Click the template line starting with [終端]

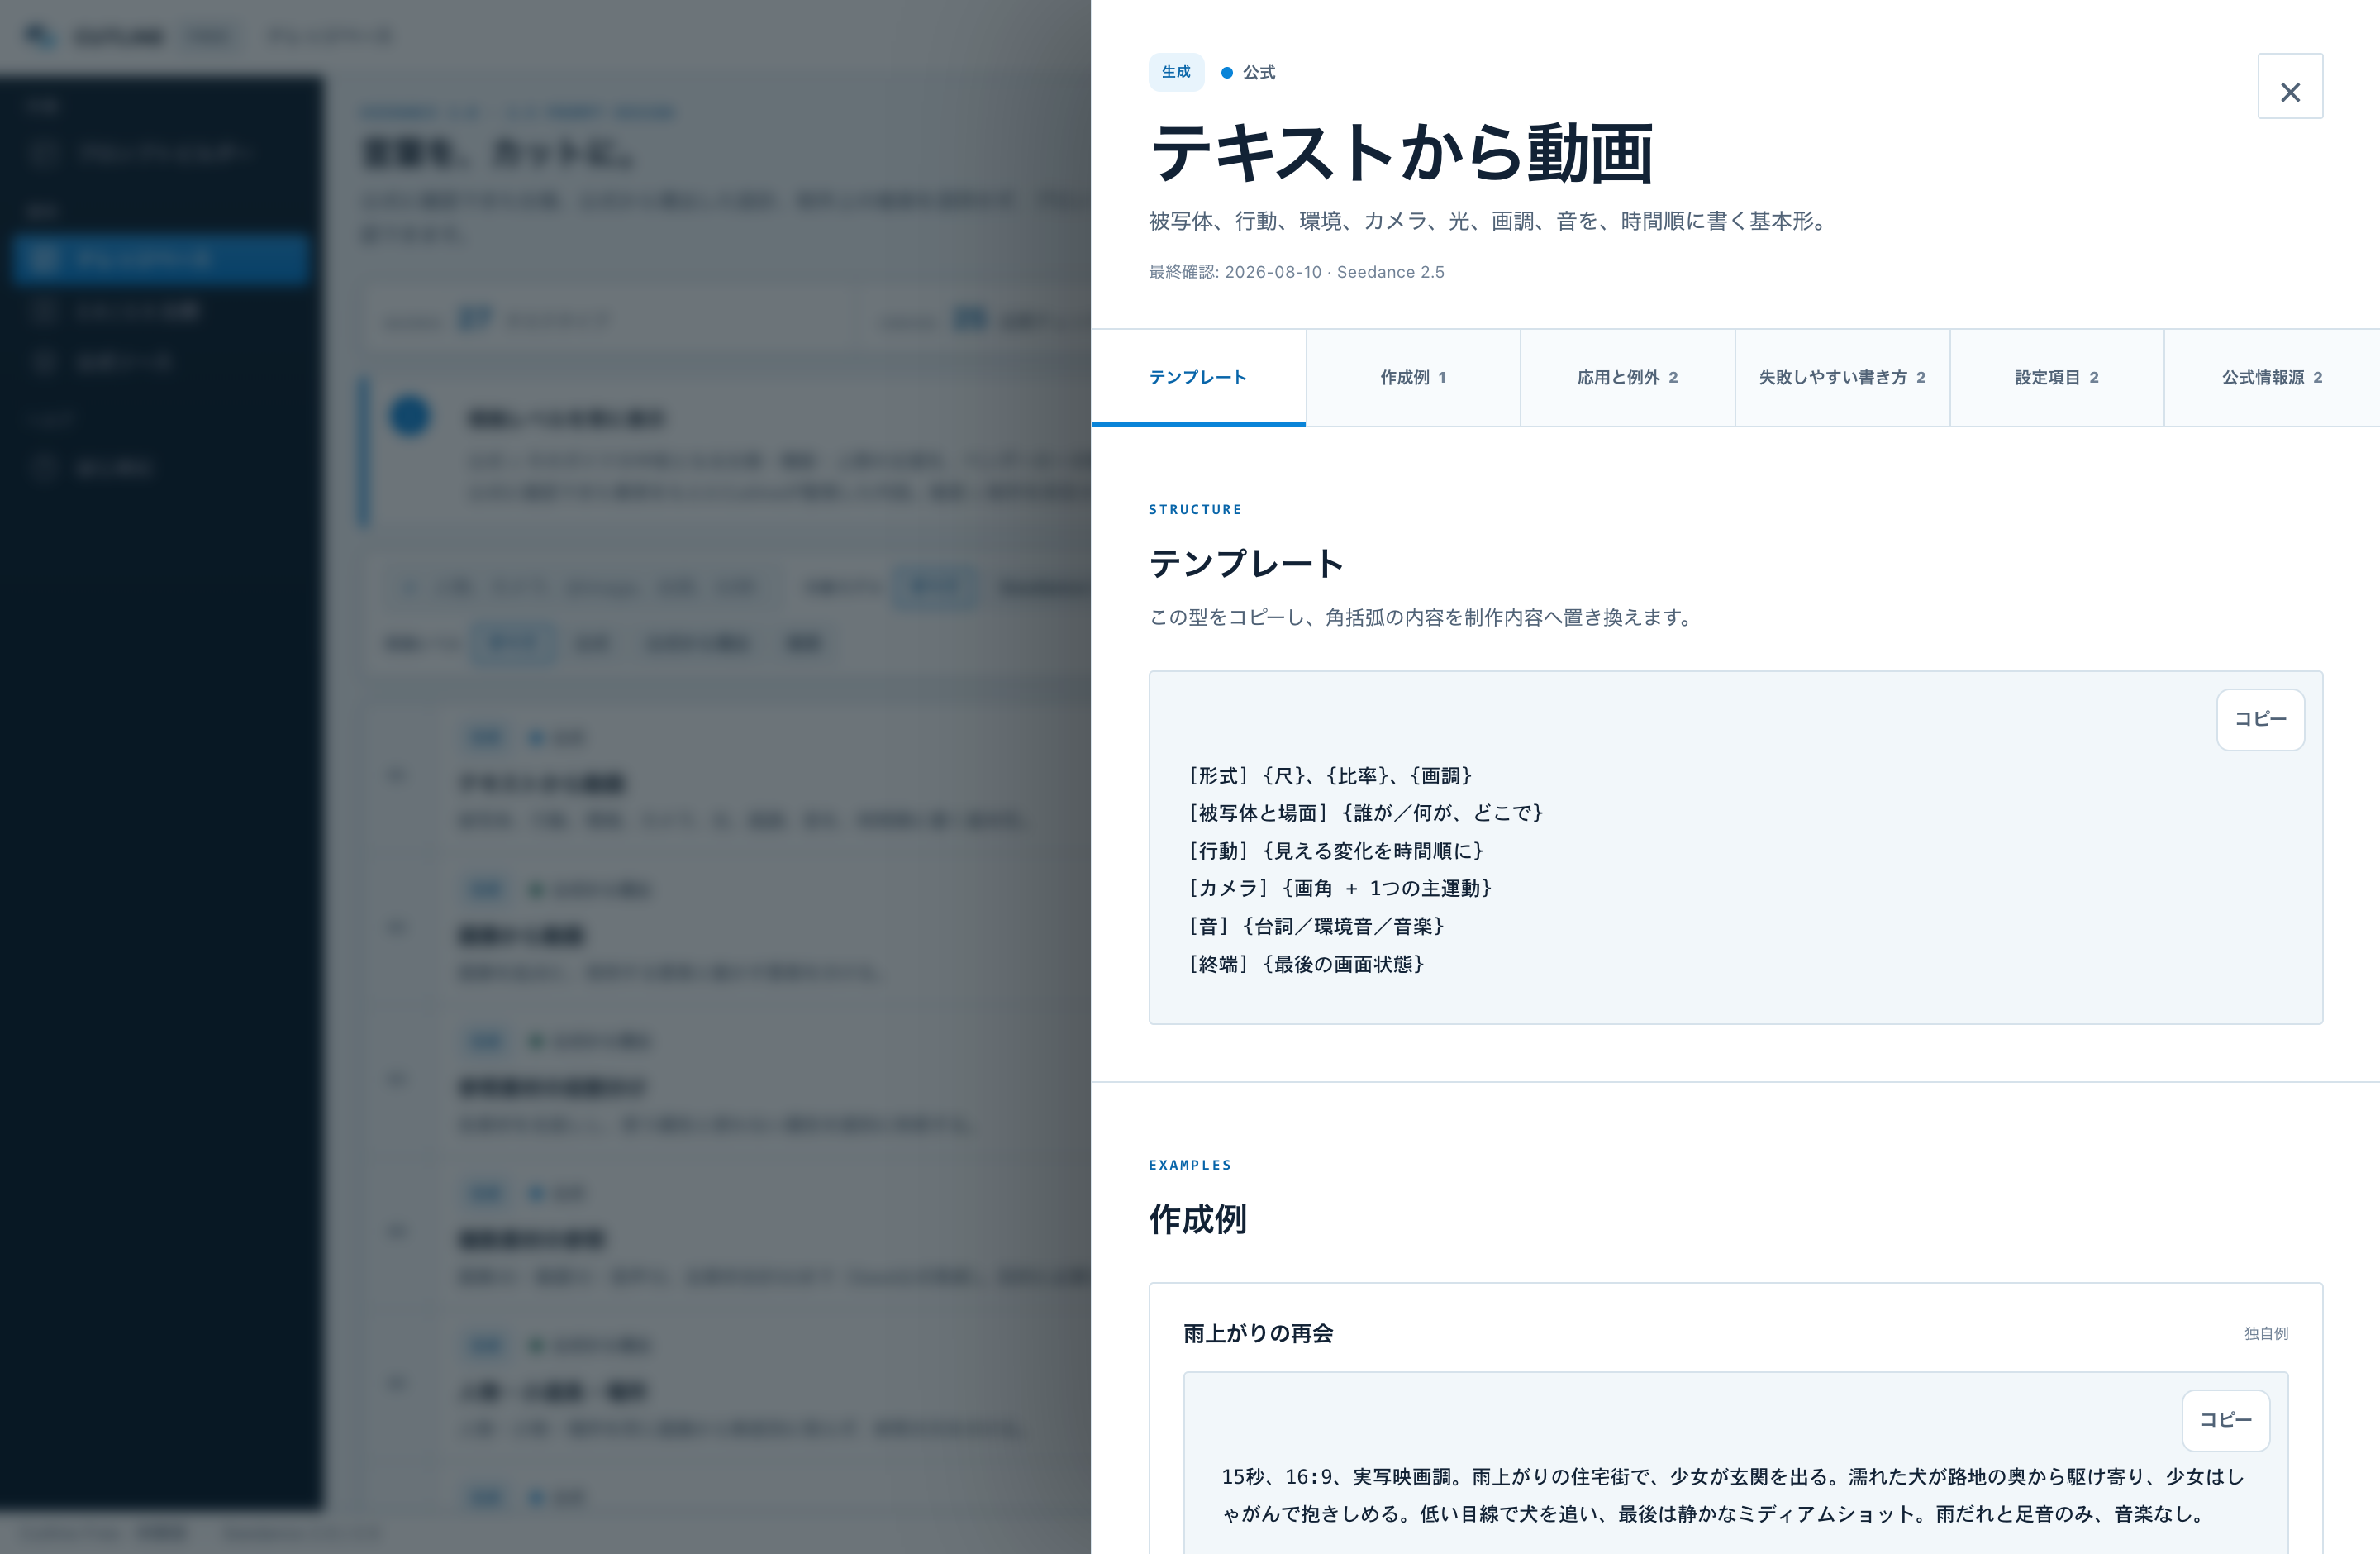click(x=1306, y=964)
